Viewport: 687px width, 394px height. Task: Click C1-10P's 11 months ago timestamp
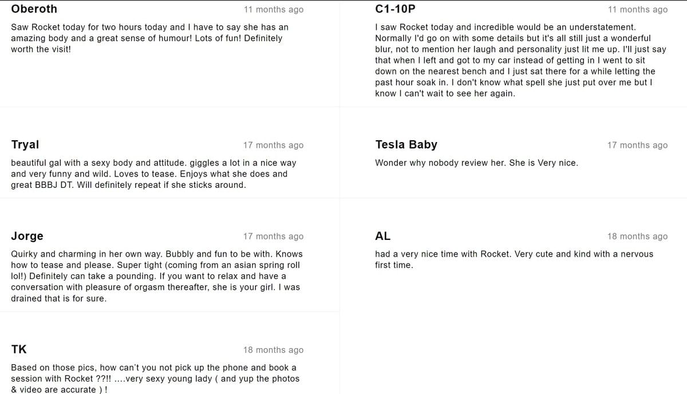coord(637,10)
